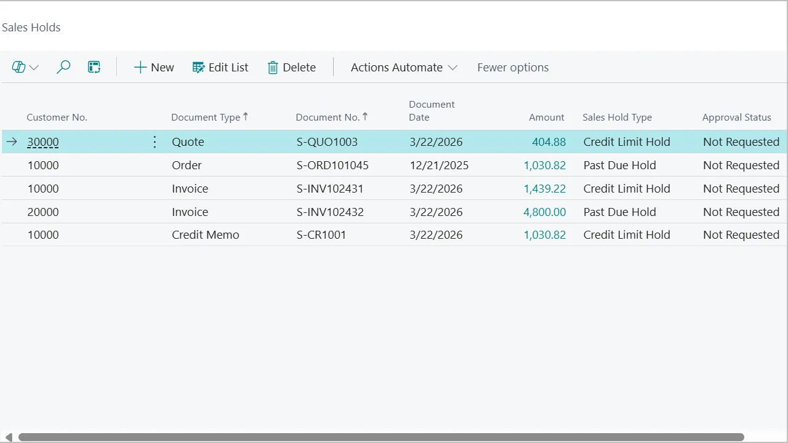Click the Approval Status column header
The width and height of the screenshot is (788, 443).
736,117
